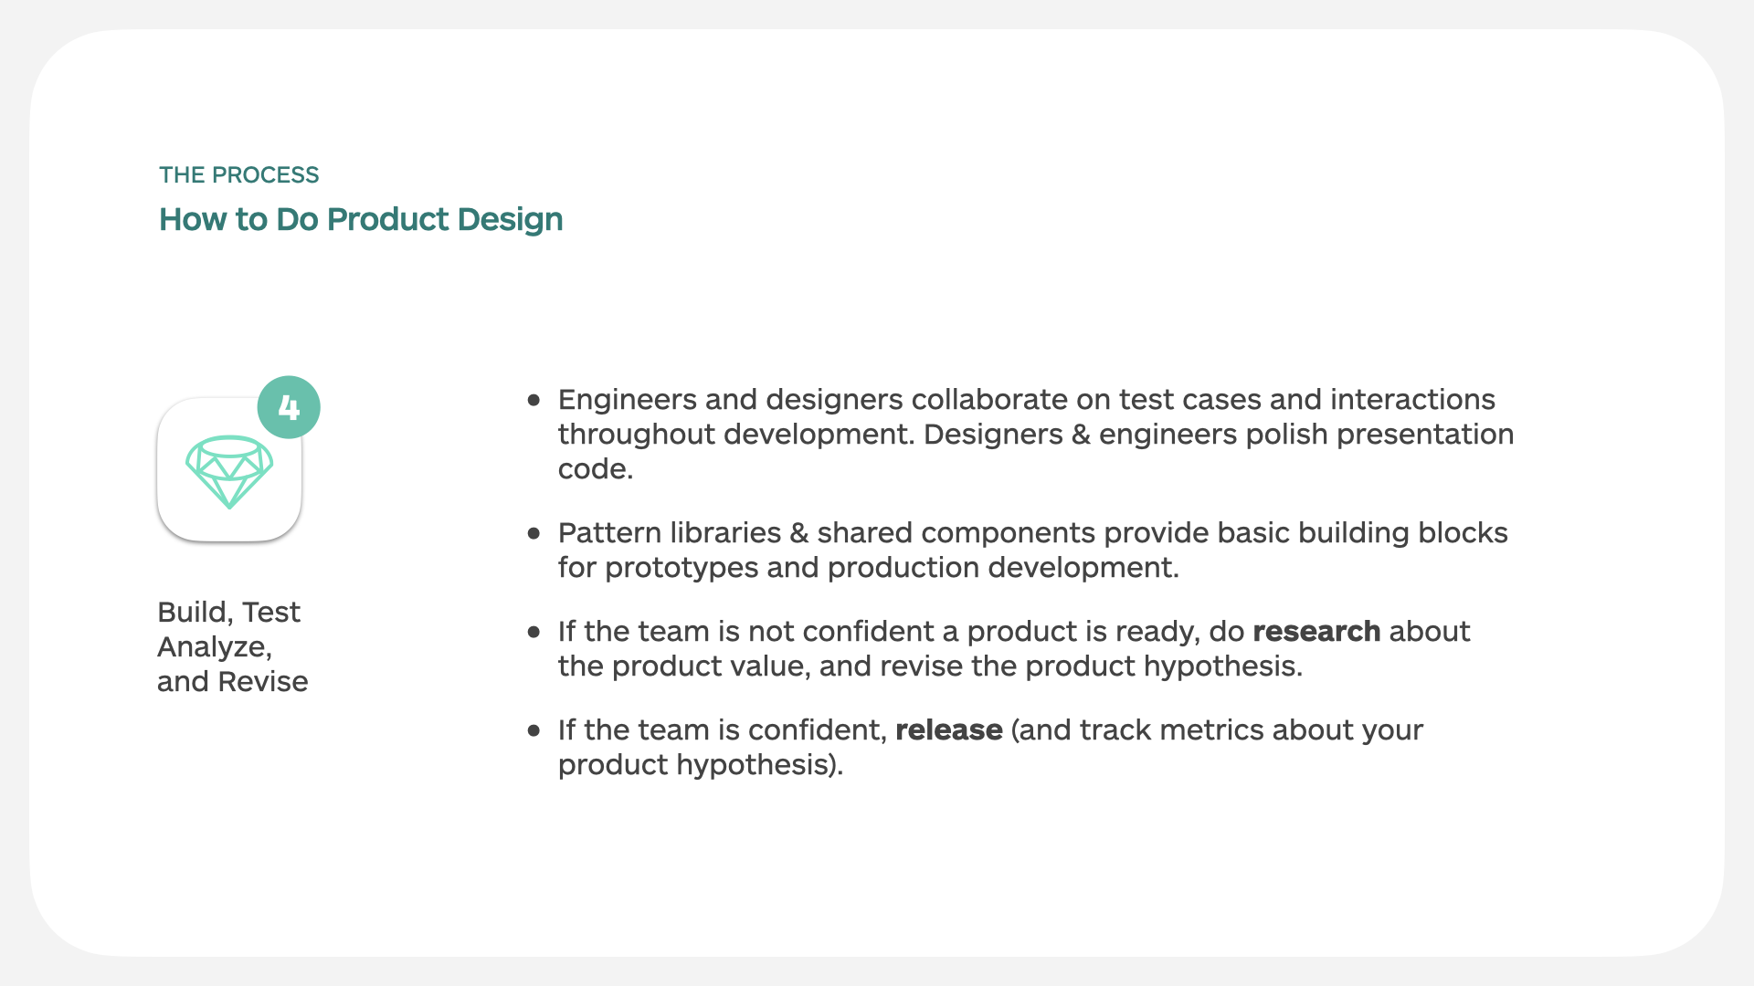
Task: Click the number 4 step badge
Action: pyautogui.click(x=289, y=407)
